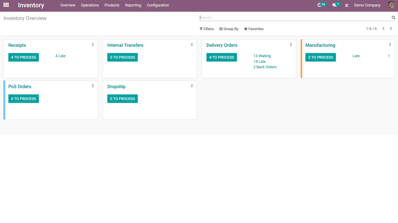The image size is (398, 223).
Task: Open the Operations menu
Action: [90, 5]
